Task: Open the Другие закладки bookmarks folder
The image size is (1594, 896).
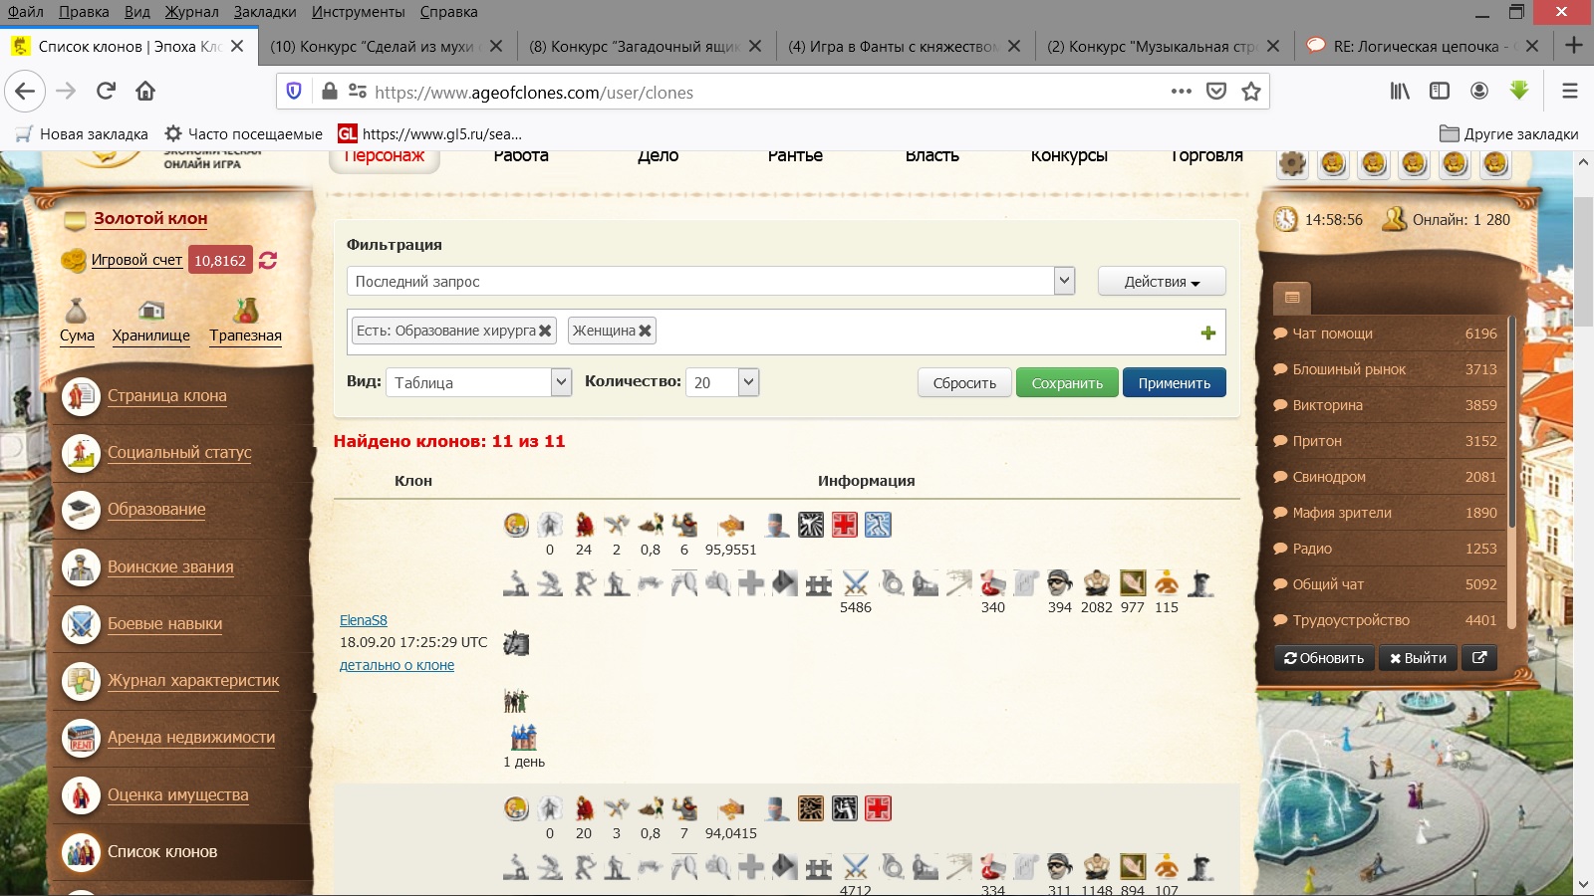Action: pyautogui.click(x=1509, y=133)
